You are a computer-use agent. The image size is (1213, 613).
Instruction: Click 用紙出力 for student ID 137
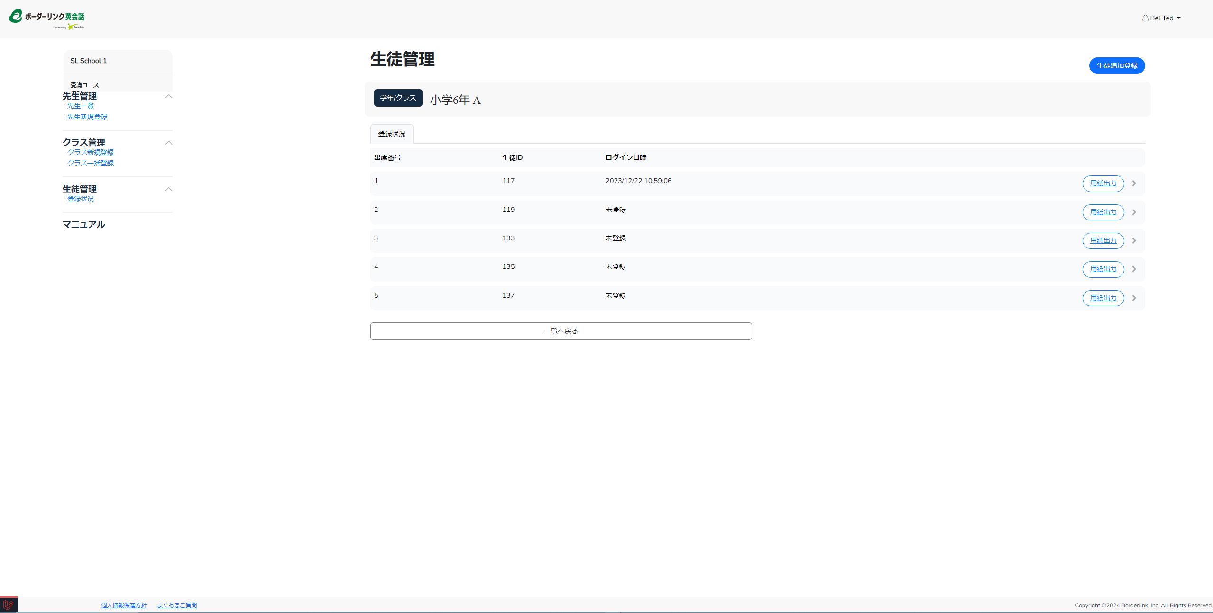pos(1103,298)
